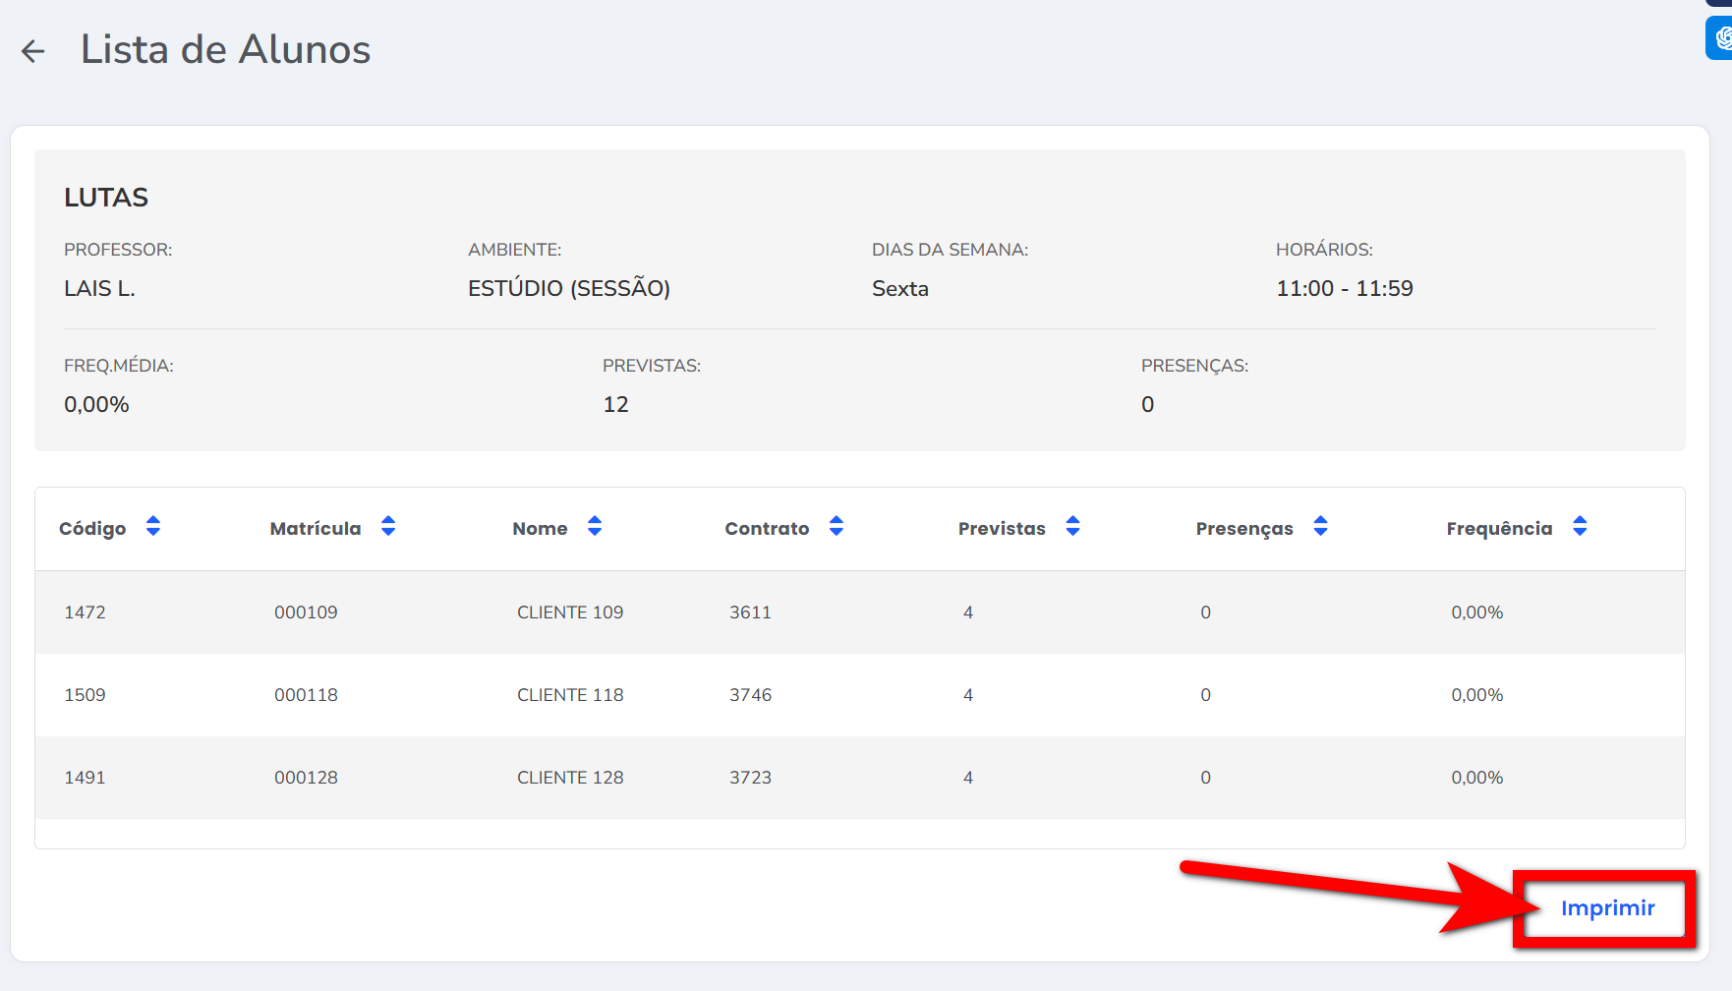Open the chat assistant icon
This screenshot has height=991, width=1732.
click(x=1722, y=38)
